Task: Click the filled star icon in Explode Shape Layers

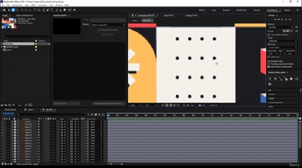Action: click(291, 79)
